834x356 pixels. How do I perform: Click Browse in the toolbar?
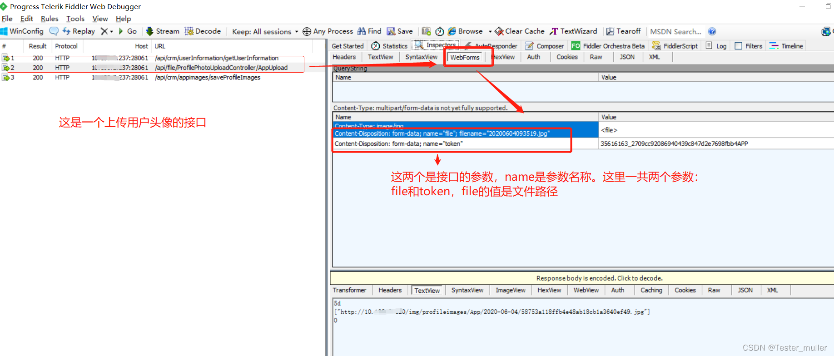[x=466, y=31]
